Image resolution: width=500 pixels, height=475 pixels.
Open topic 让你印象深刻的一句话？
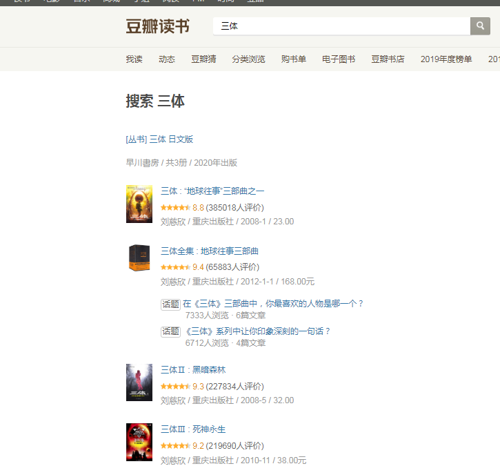coord(257,331)
